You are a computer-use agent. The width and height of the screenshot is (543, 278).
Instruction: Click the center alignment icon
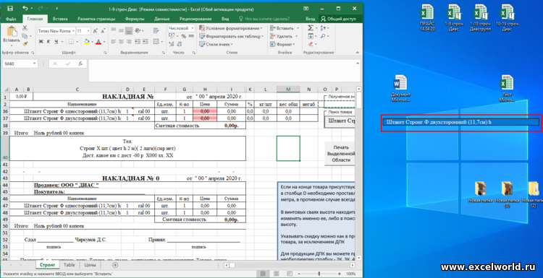pyautogui.click(x=121, y=42)
